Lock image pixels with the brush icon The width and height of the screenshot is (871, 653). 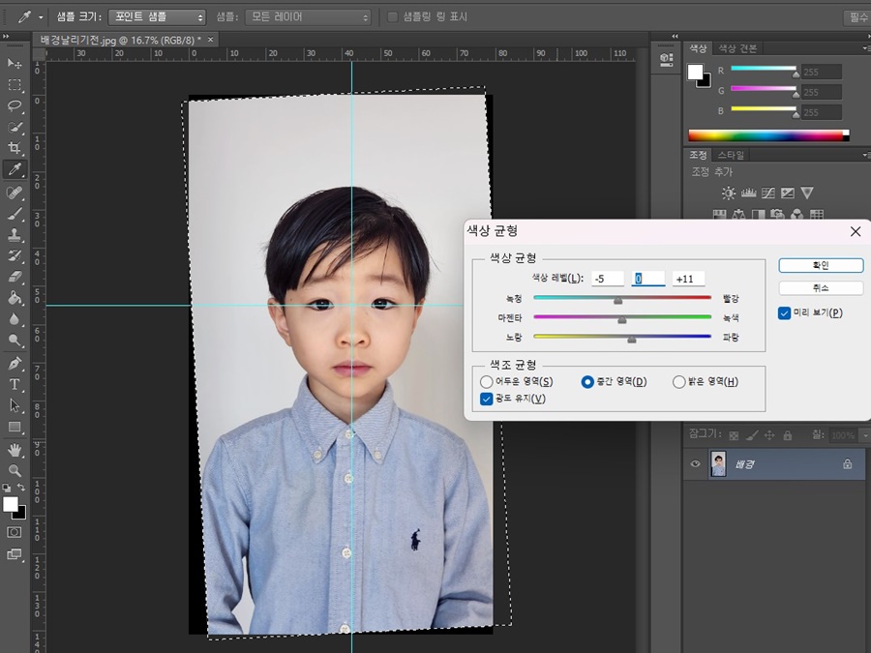[x=752, y=435]
